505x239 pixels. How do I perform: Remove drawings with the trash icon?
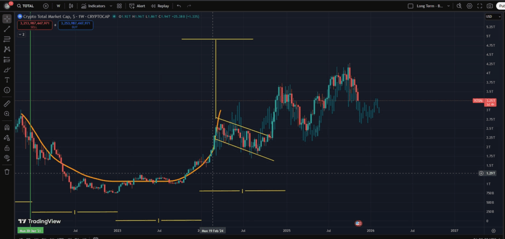(x=7, y=172)
